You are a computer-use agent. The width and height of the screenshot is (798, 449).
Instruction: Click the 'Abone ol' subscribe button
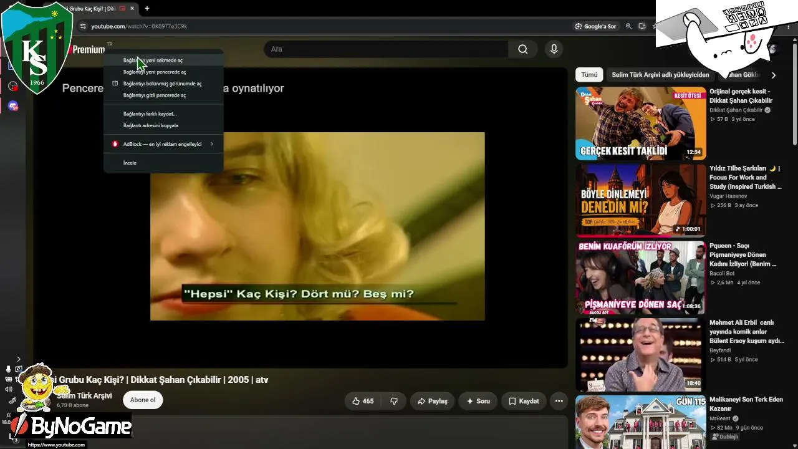[143, 400]
